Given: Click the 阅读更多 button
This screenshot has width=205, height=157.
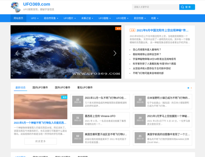Looking at the screenshot, I should point(41,141).
